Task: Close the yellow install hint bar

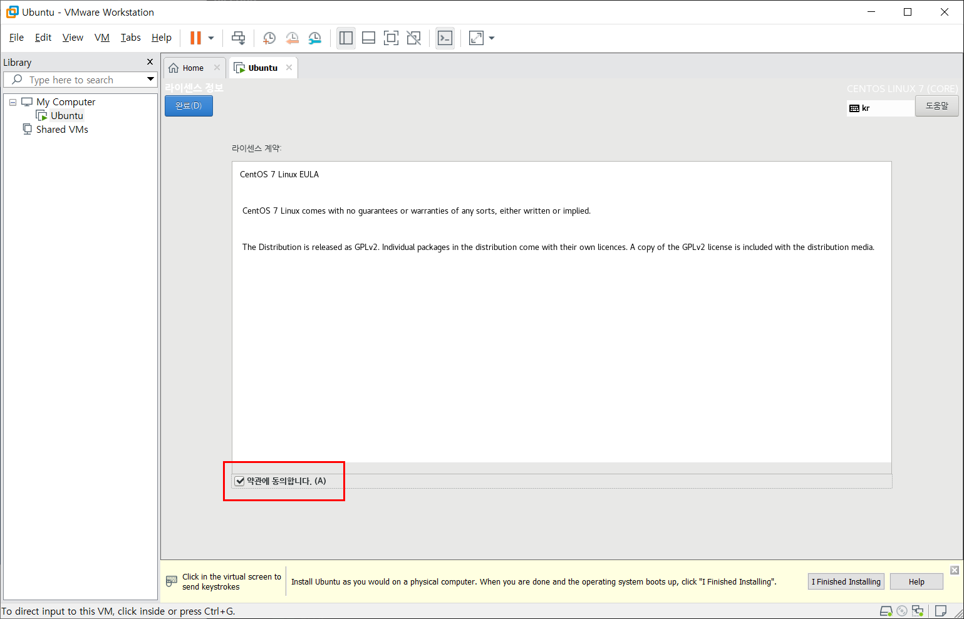Action: tap(954, 570)
